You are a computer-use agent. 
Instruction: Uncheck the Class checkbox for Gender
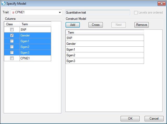12,35
